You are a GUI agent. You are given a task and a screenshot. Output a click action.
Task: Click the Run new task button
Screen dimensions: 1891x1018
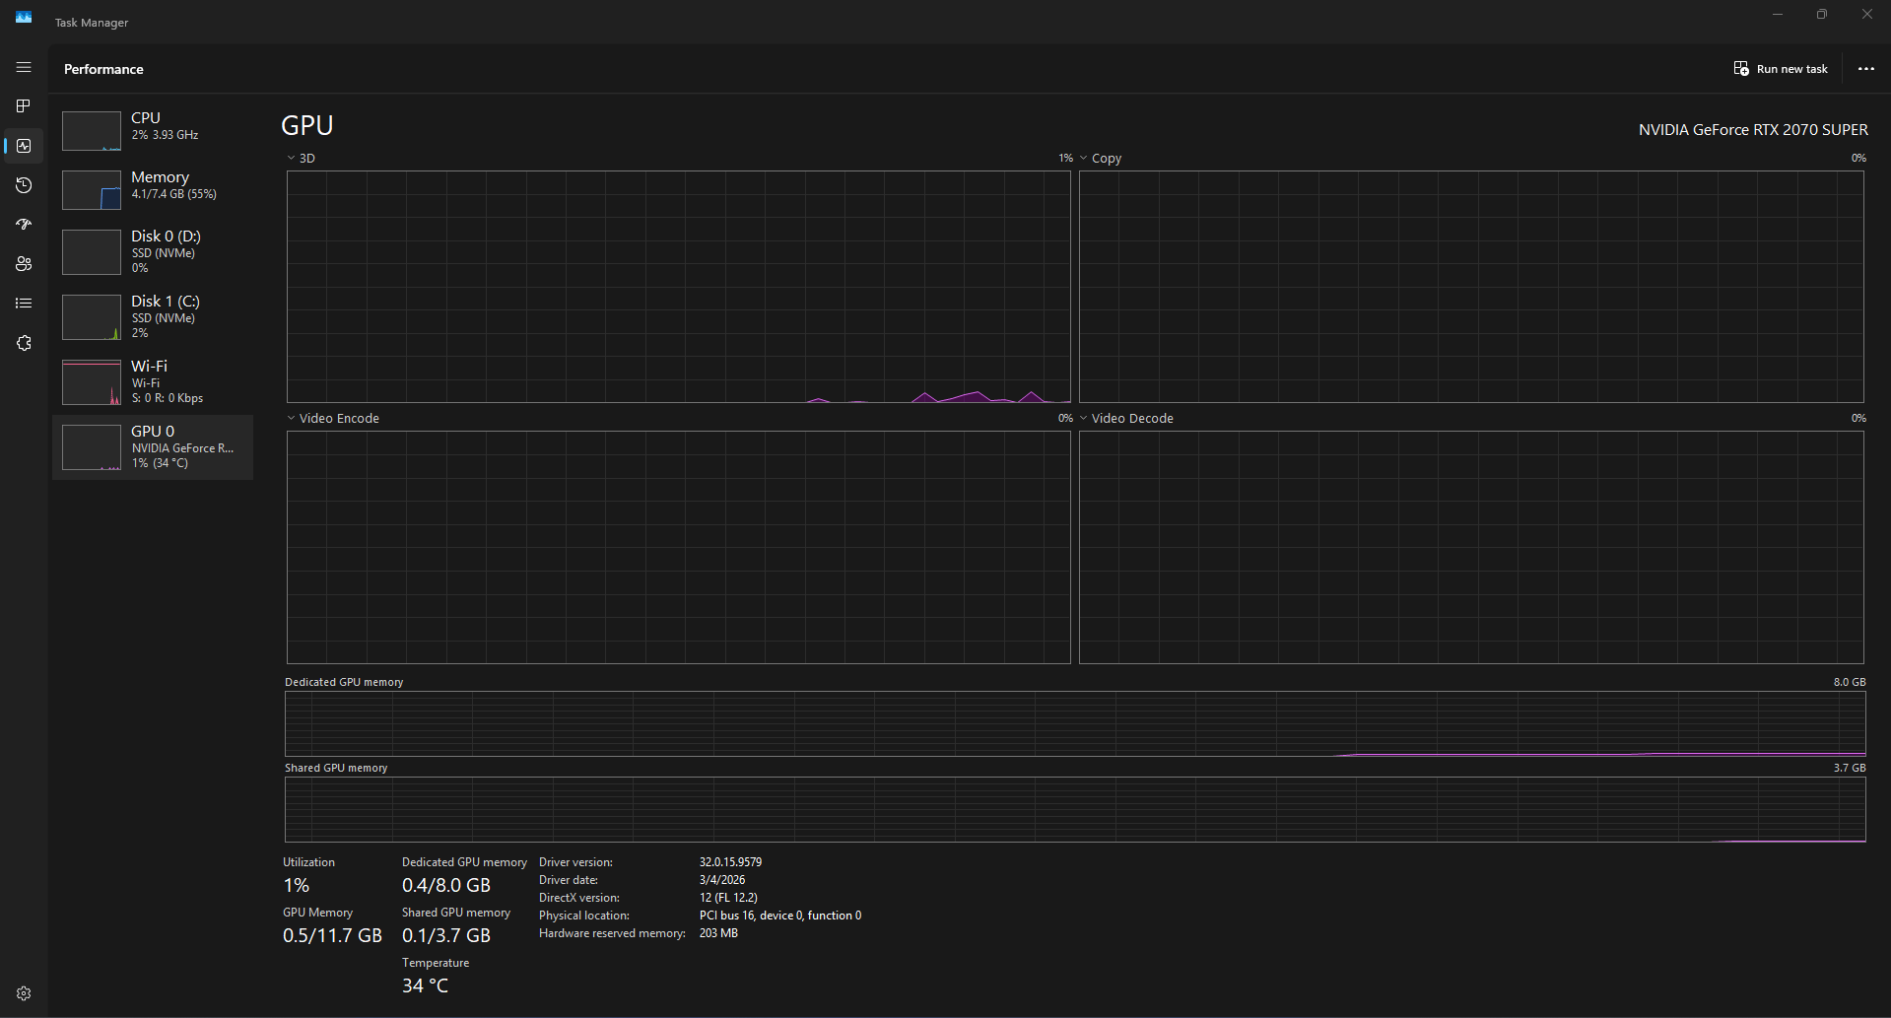pyautogui.click(x=1781, y=69)
